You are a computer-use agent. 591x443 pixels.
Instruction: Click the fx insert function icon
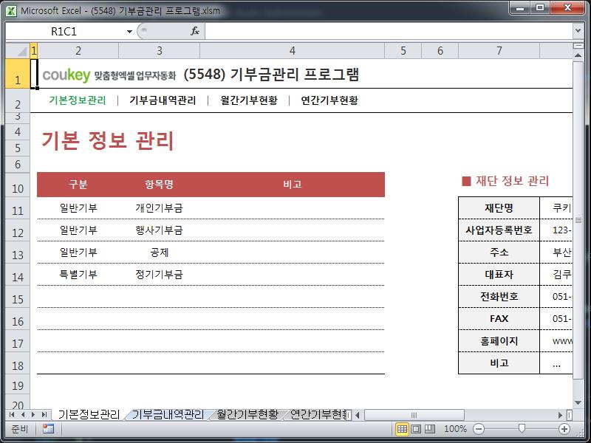(194, 31)
